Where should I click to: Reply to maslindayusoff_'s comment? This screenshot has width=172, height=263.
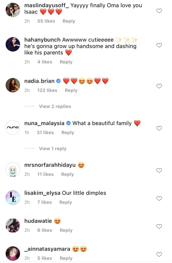pyautogui.click(x=69, y=21)
